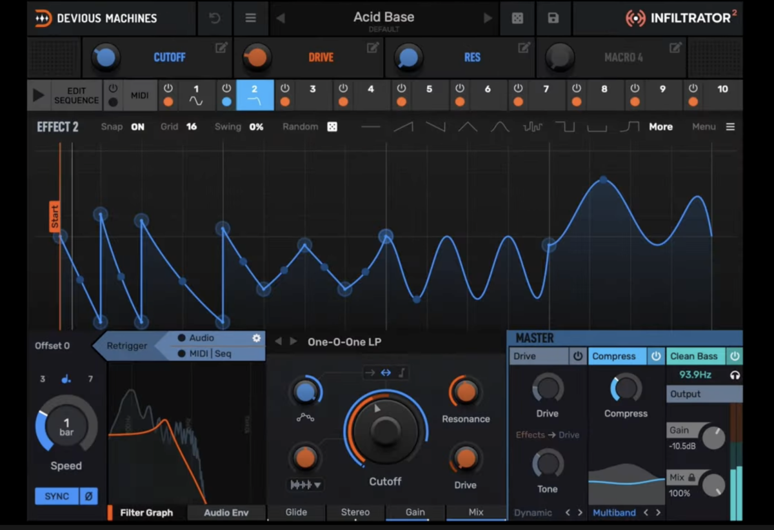Toggle the SYNC button

(57, 496)
